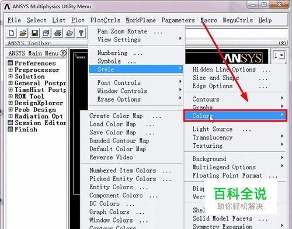The height and width of the screenshot is (229, 292).
Task: Expand the DesignXplorer tree node
Action: pos(11,103)
